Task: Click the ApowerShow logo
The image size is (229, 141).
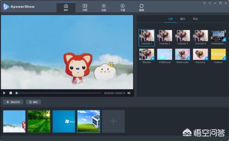Action: pos(19,7)
